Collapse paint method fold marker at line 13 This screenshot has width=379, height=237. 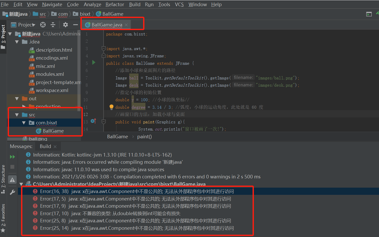tap(104, 122)
